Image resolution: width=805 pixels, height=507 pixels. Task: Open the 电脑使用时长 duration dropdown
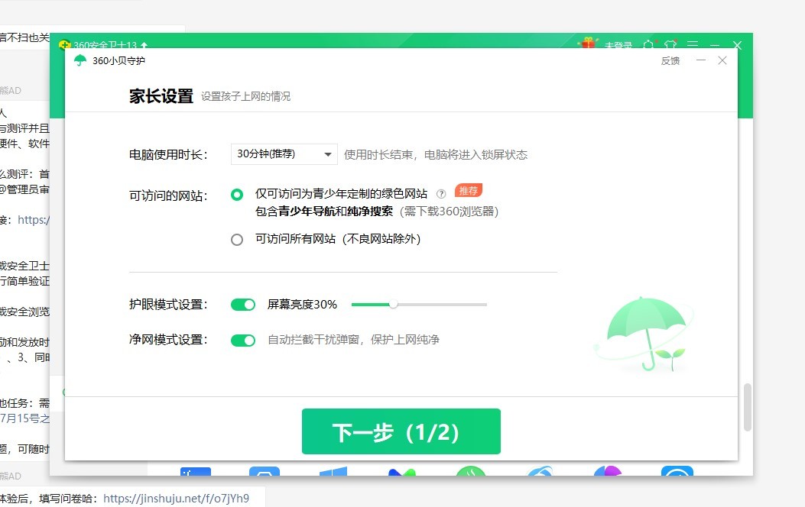pyautogui.click(x=283, y=153)
